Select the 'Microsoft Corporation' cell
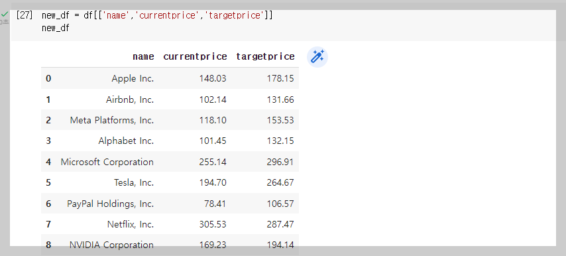Viewport: 566px width, 256px height. point(107,162)
